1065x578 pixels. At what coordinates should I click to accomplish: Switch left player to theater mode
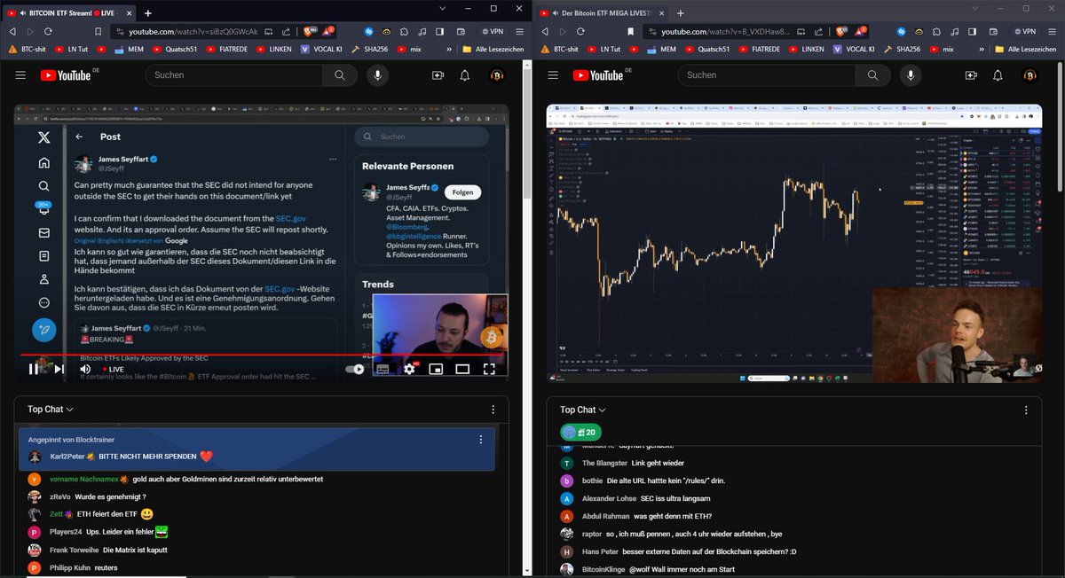pyautogui.click(x=462, y=369)
